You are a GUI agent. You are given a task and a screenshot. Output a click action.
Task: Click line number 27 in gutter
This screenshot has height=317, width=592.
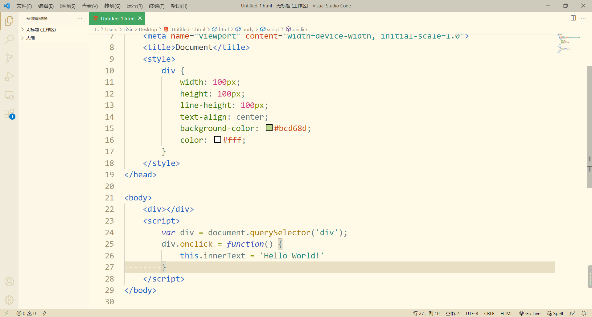pos(109,267)
